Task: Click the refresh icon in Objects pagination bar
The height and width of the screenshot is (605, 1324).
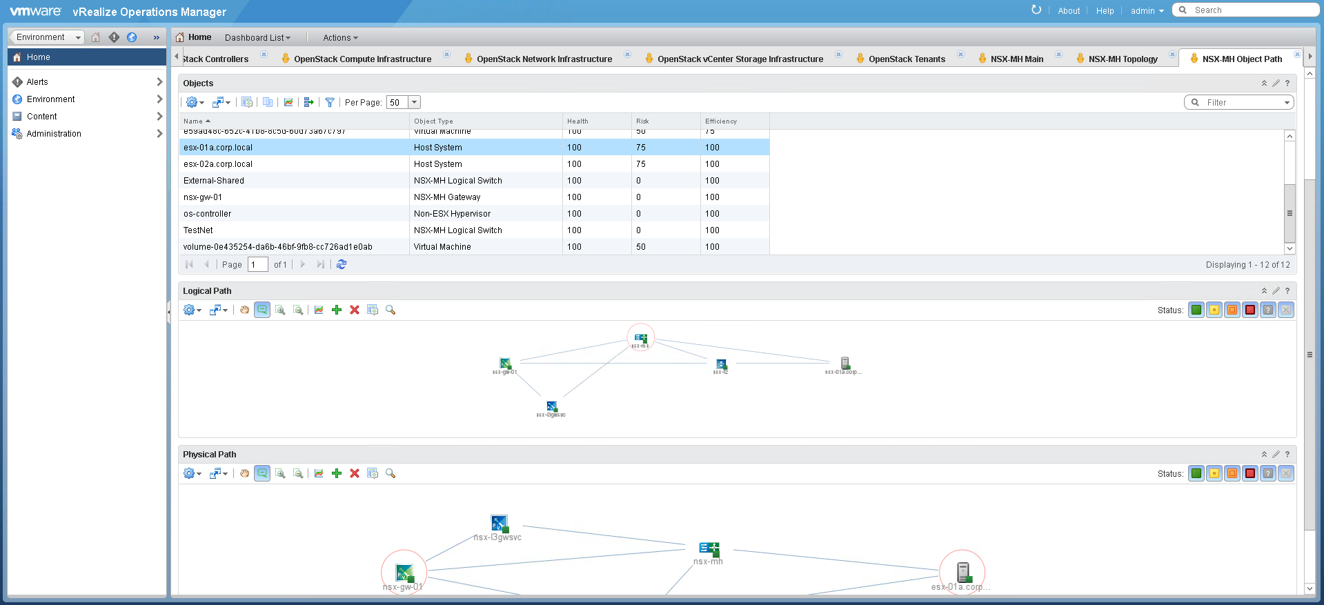Action: pos(342,265)
